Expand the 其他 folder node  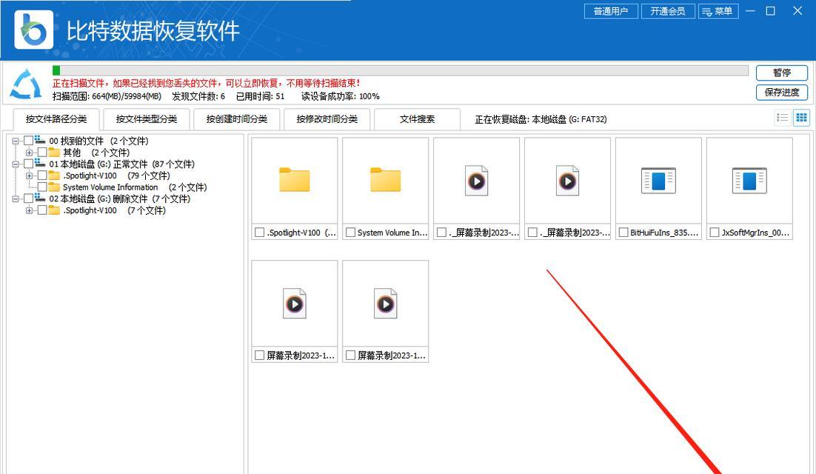point(29,153)
